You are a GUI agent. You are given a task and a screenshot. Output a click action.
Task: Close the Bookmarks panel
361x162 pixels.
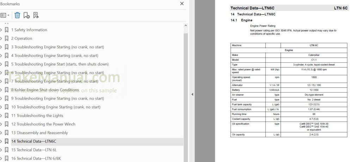(182, 4)
